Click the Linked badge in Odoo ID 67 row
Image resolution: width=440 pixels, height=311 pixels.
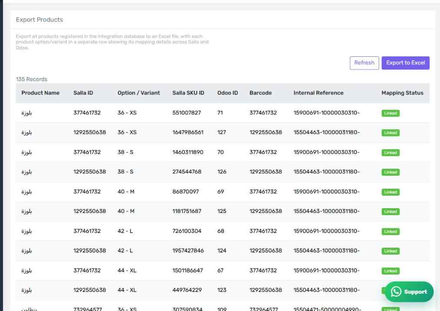tap(390, 271)
